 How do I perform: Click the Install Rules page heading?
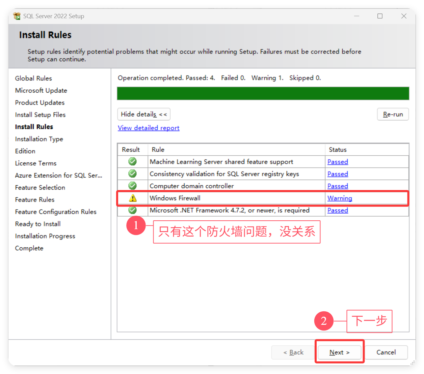[45, 35]
